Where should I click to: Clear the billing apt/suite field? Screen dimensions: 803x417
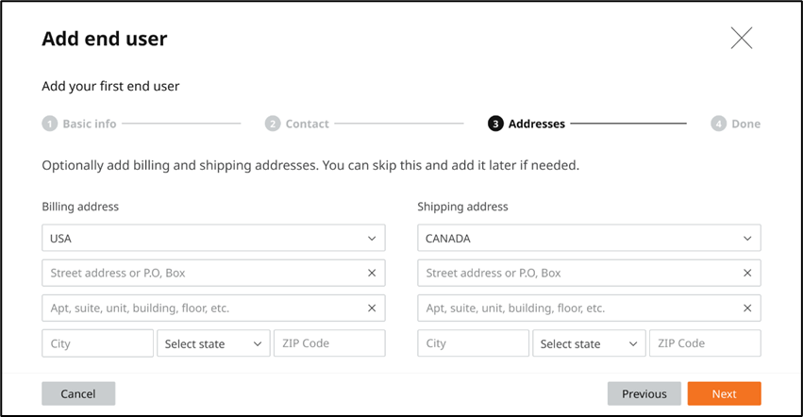(372, 308)
